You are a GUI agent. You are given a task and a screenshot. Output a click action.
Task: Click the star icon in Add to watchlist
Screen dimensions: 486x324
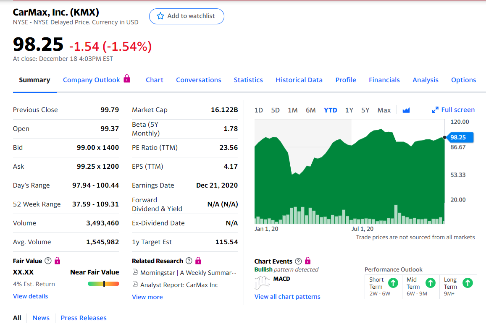click(x=160, y=16)
